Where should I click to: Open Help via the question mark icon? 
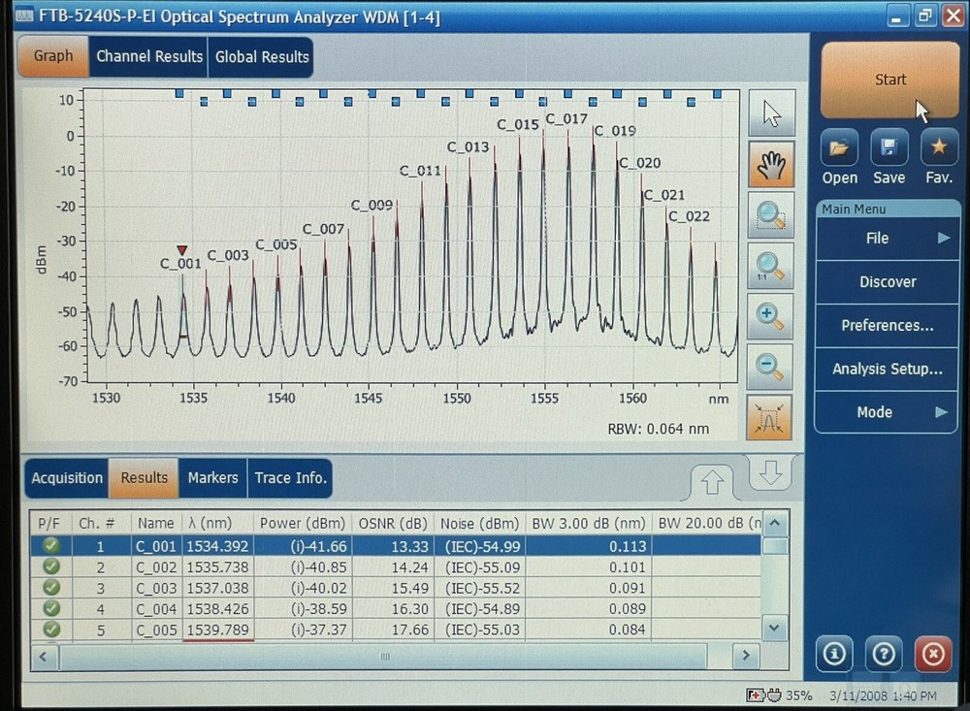click(884, 654)
